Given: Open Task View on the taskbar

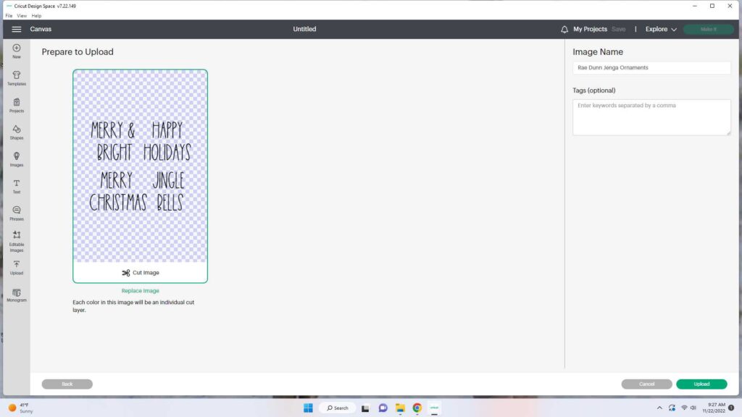Looking at the screenshot, I should [x=365, y=408].
